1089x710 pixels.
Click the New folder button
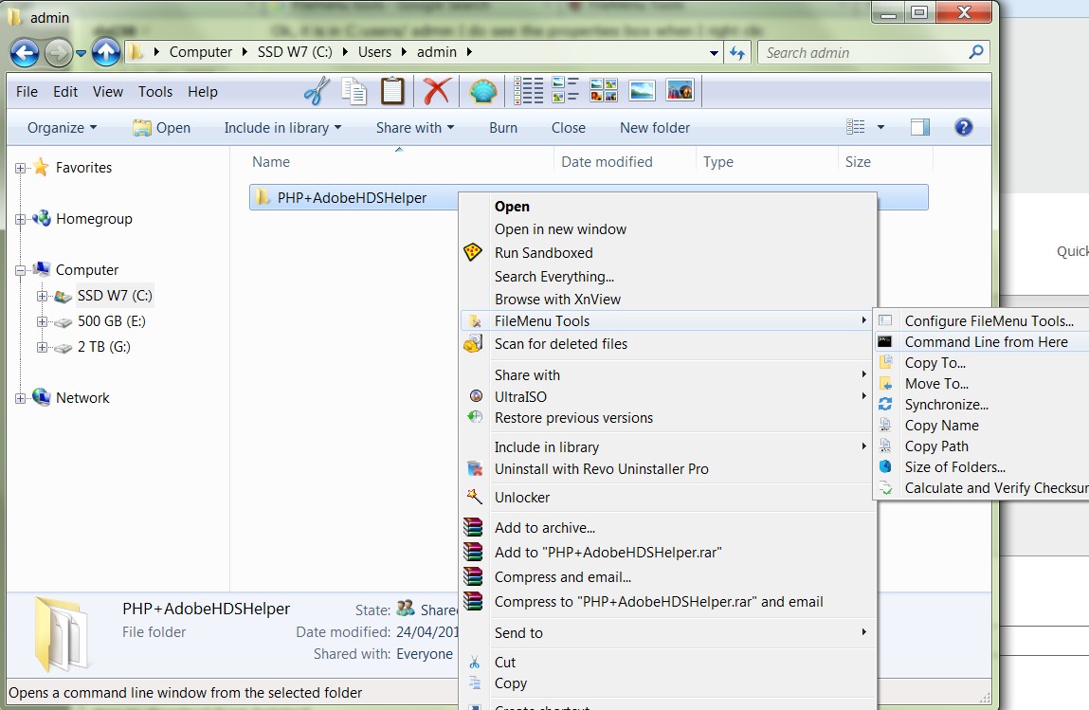point(654,128)
